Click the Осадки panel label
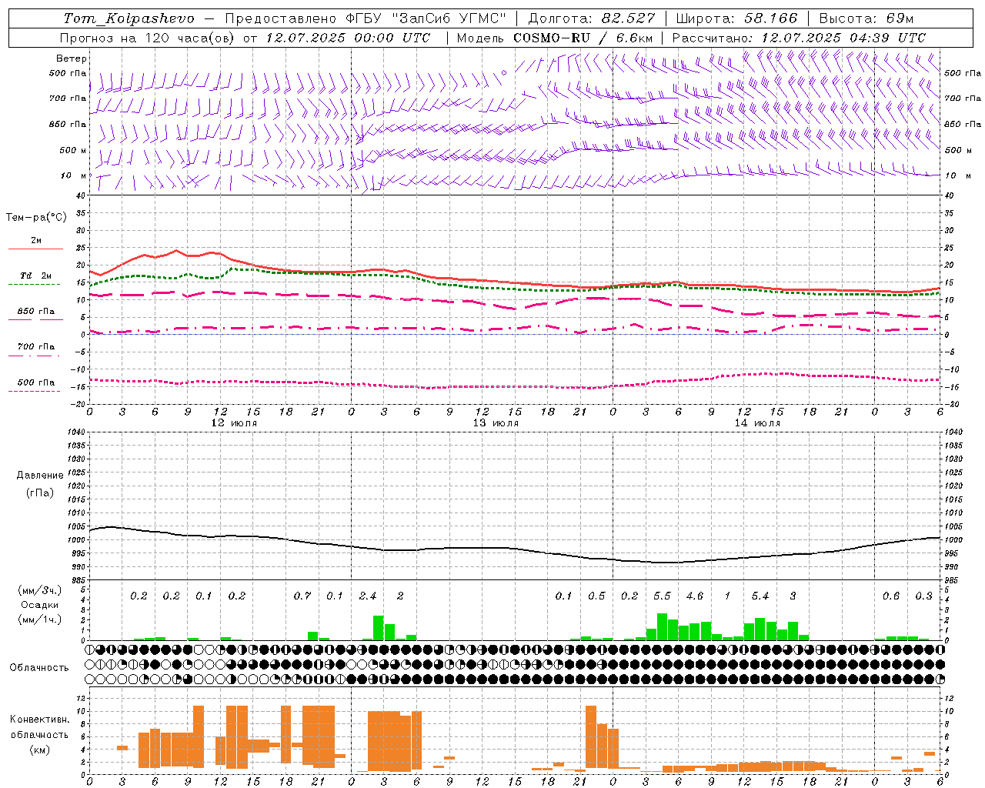 click(x=38, y=605)
